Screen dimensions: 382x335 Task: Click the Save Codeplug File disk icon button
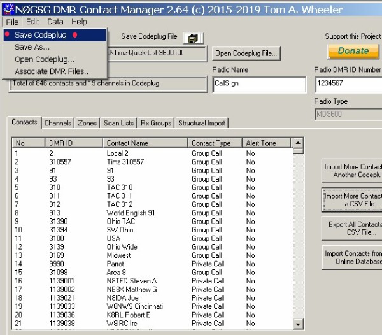tap(194, 38)
